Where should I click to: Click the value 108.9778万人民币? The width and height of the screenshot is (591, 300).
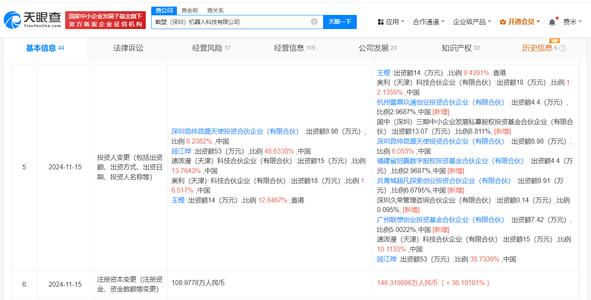tap(198, 283)
